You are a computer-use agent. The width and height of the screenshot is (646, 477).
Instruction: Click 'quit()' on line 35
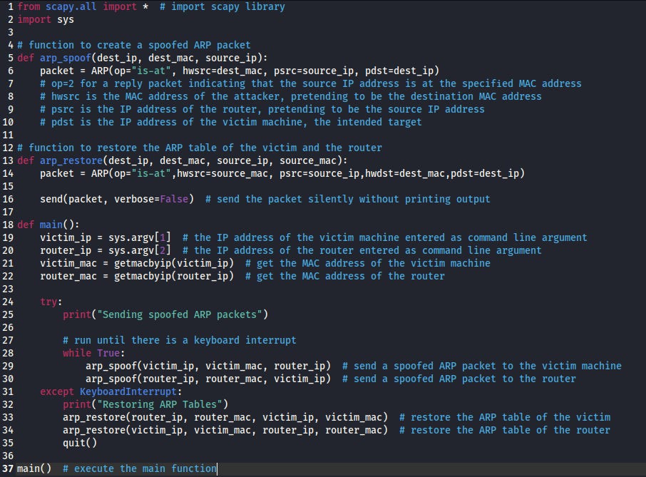pyautogui.click(x=80, y=443)
